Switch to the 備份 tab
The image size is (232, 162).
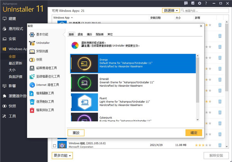point(89,34)
